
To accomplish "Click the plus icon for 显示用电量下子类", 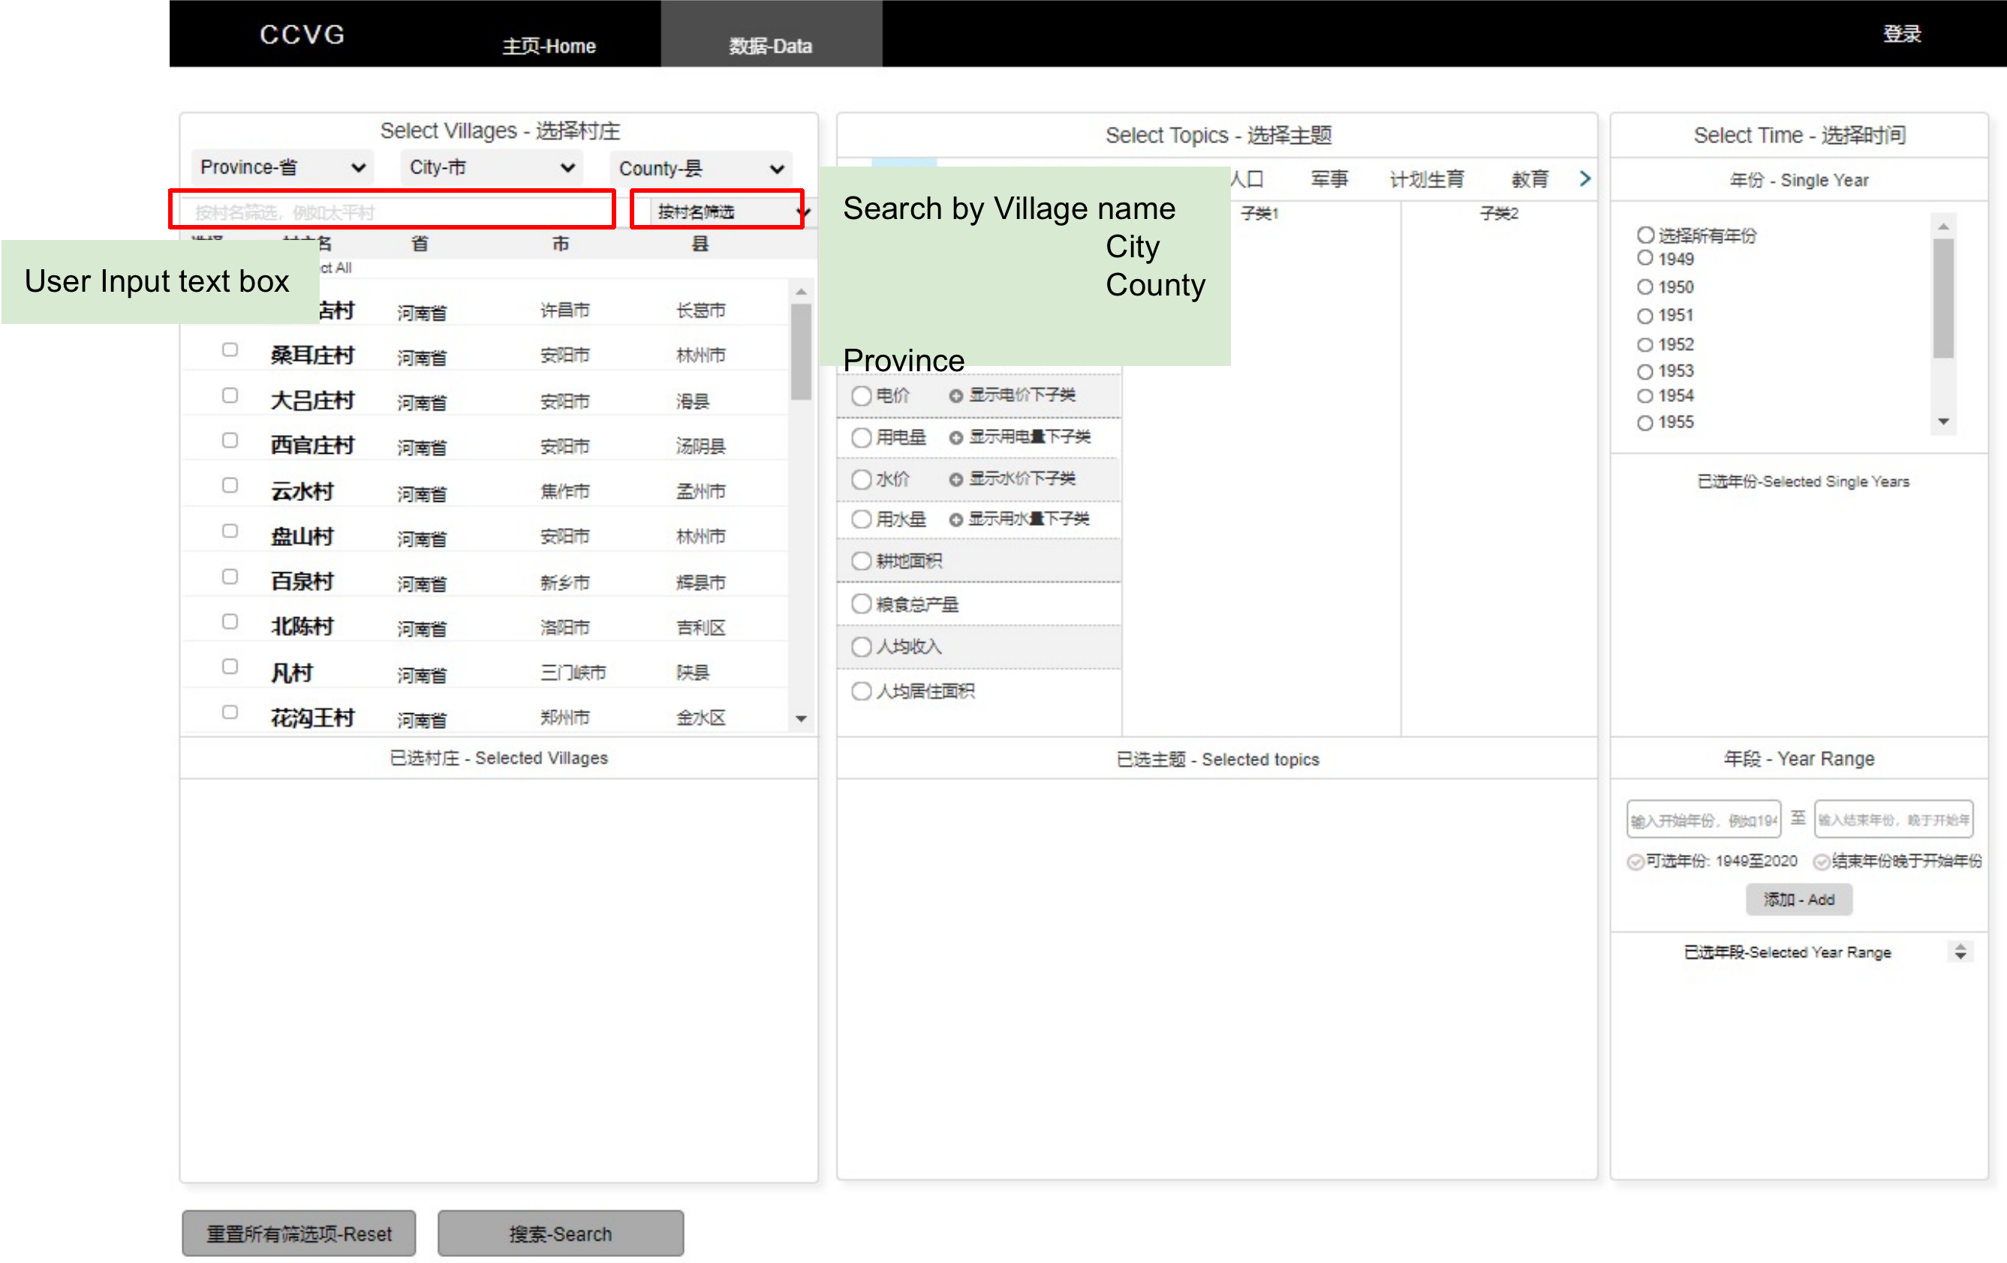I will (956, 437).
